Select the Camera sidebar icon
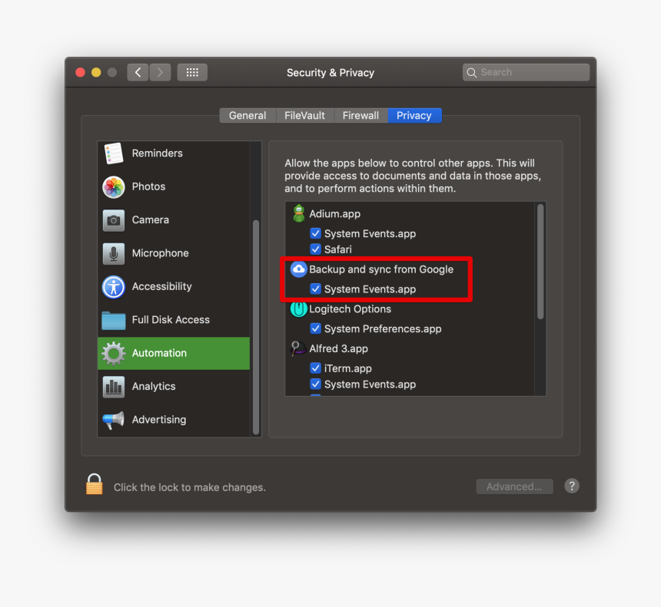The width and height of the screenshot is (661, 607). (x=112, y=219)
